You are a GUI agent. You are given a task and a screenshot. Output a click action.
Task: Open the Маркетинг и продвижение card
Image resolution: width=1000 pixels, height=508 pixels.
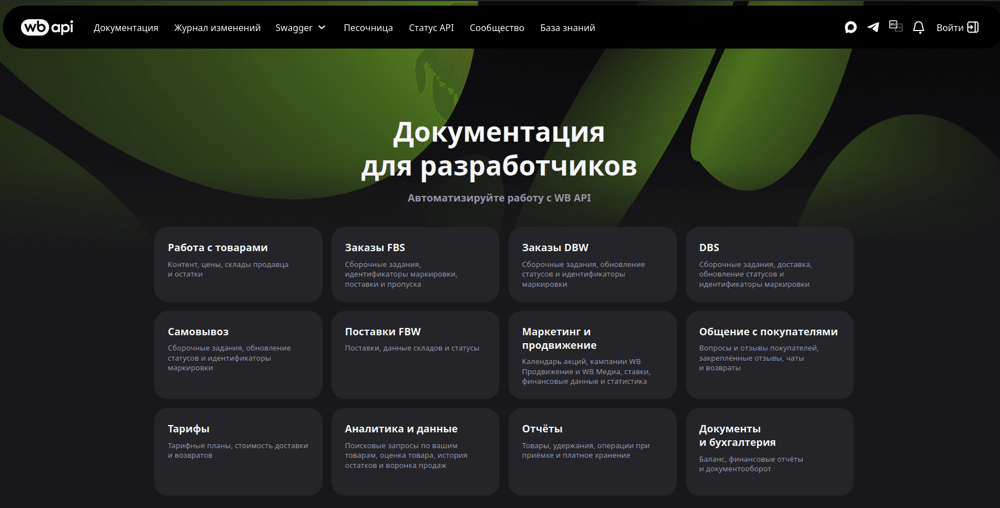tap(593, 355)
